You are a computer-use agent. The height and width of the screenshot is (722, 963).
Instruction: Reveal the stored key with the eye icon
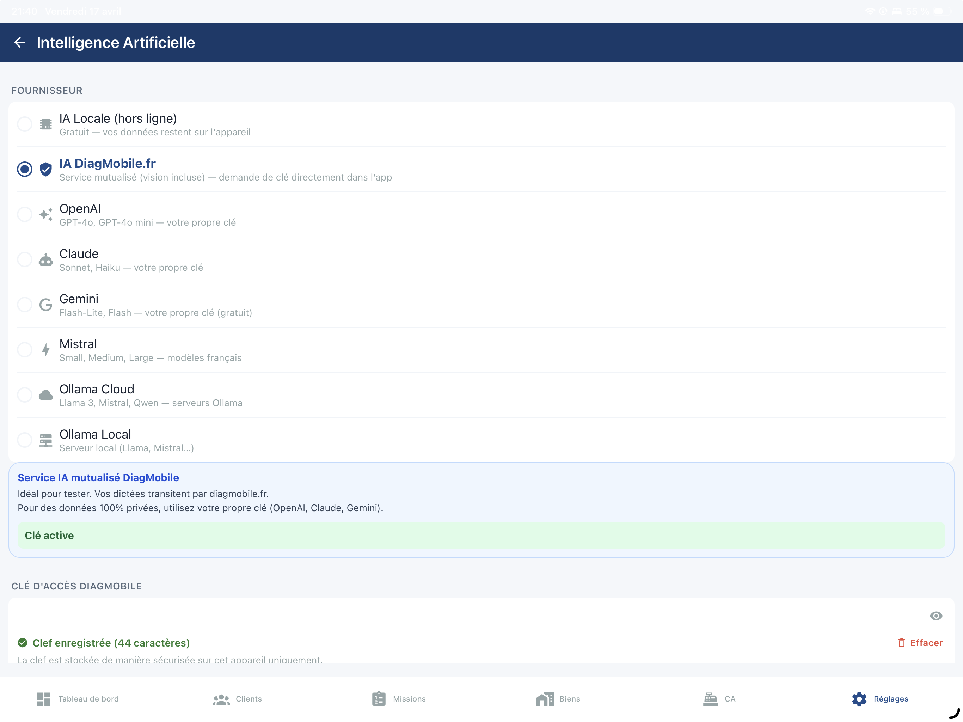point(936,615)
